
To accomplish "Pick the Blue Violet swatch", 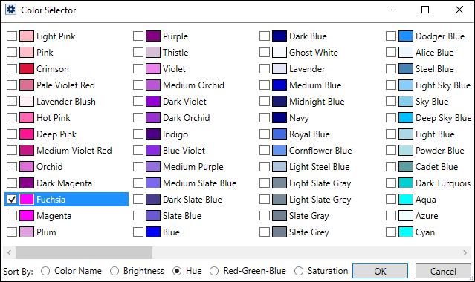I will (153, 151).
